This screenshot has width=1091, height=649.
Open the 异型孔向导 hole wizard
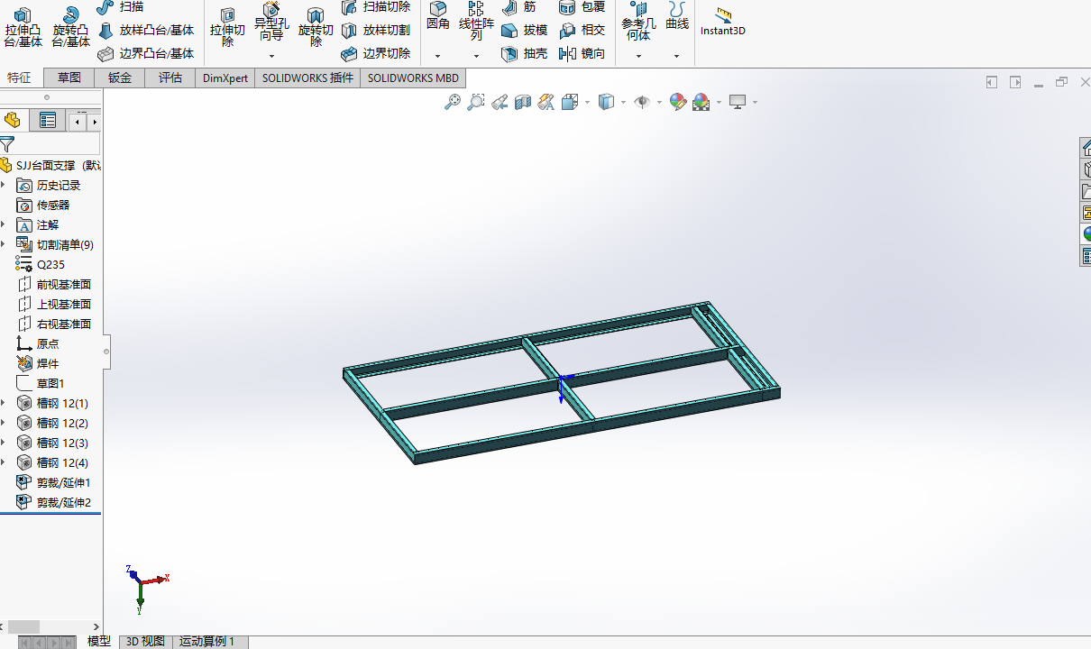pyautogui.click(x=271, y=23)
